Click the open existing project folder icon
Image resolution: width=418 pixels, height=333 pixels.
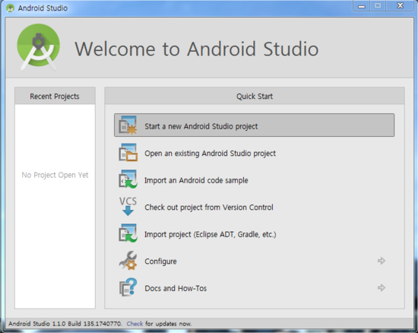pos(128,153)
